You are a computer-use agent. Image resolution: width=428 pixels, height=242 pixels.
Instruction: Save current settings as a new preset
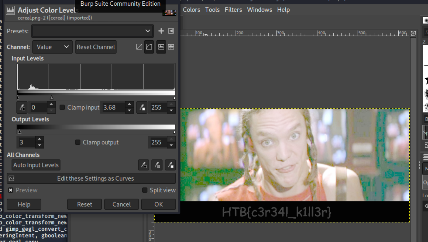[161, 31]
